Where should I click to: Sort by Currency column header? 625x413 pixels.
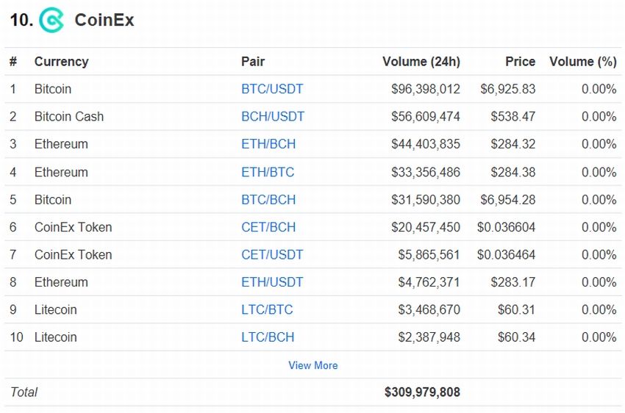coord(61,61)
